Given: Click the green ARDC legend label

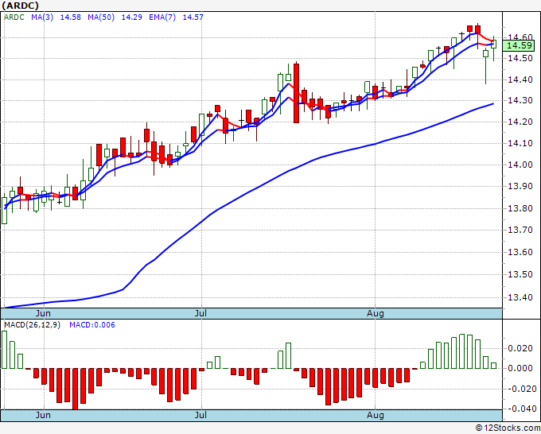Looking at the screenshot, I should pos(14,17).
